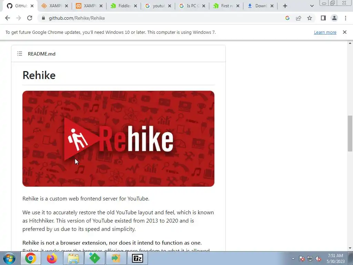
Task: Open 7-Zip from the taskbar
Action: 137,258
